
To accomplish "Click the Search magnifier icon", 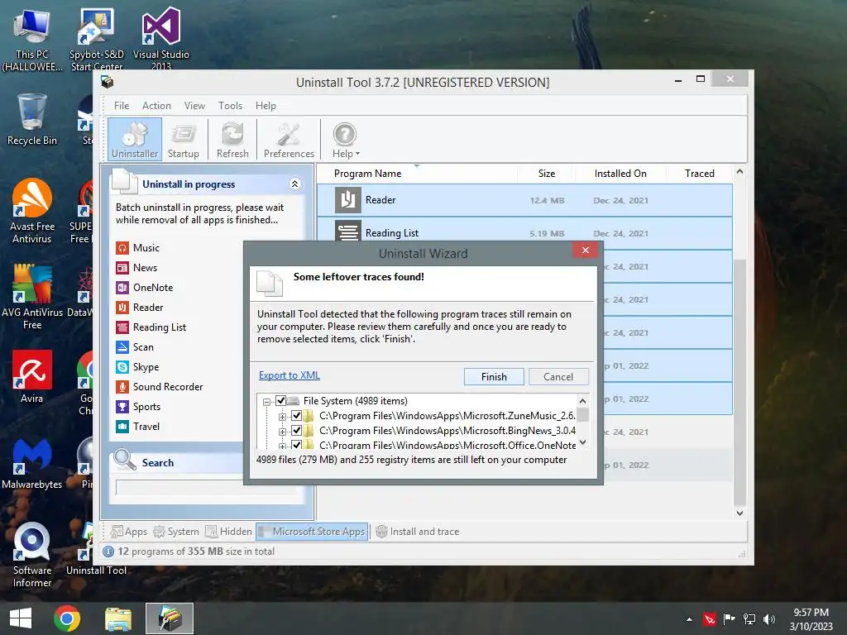I will 125,460.
